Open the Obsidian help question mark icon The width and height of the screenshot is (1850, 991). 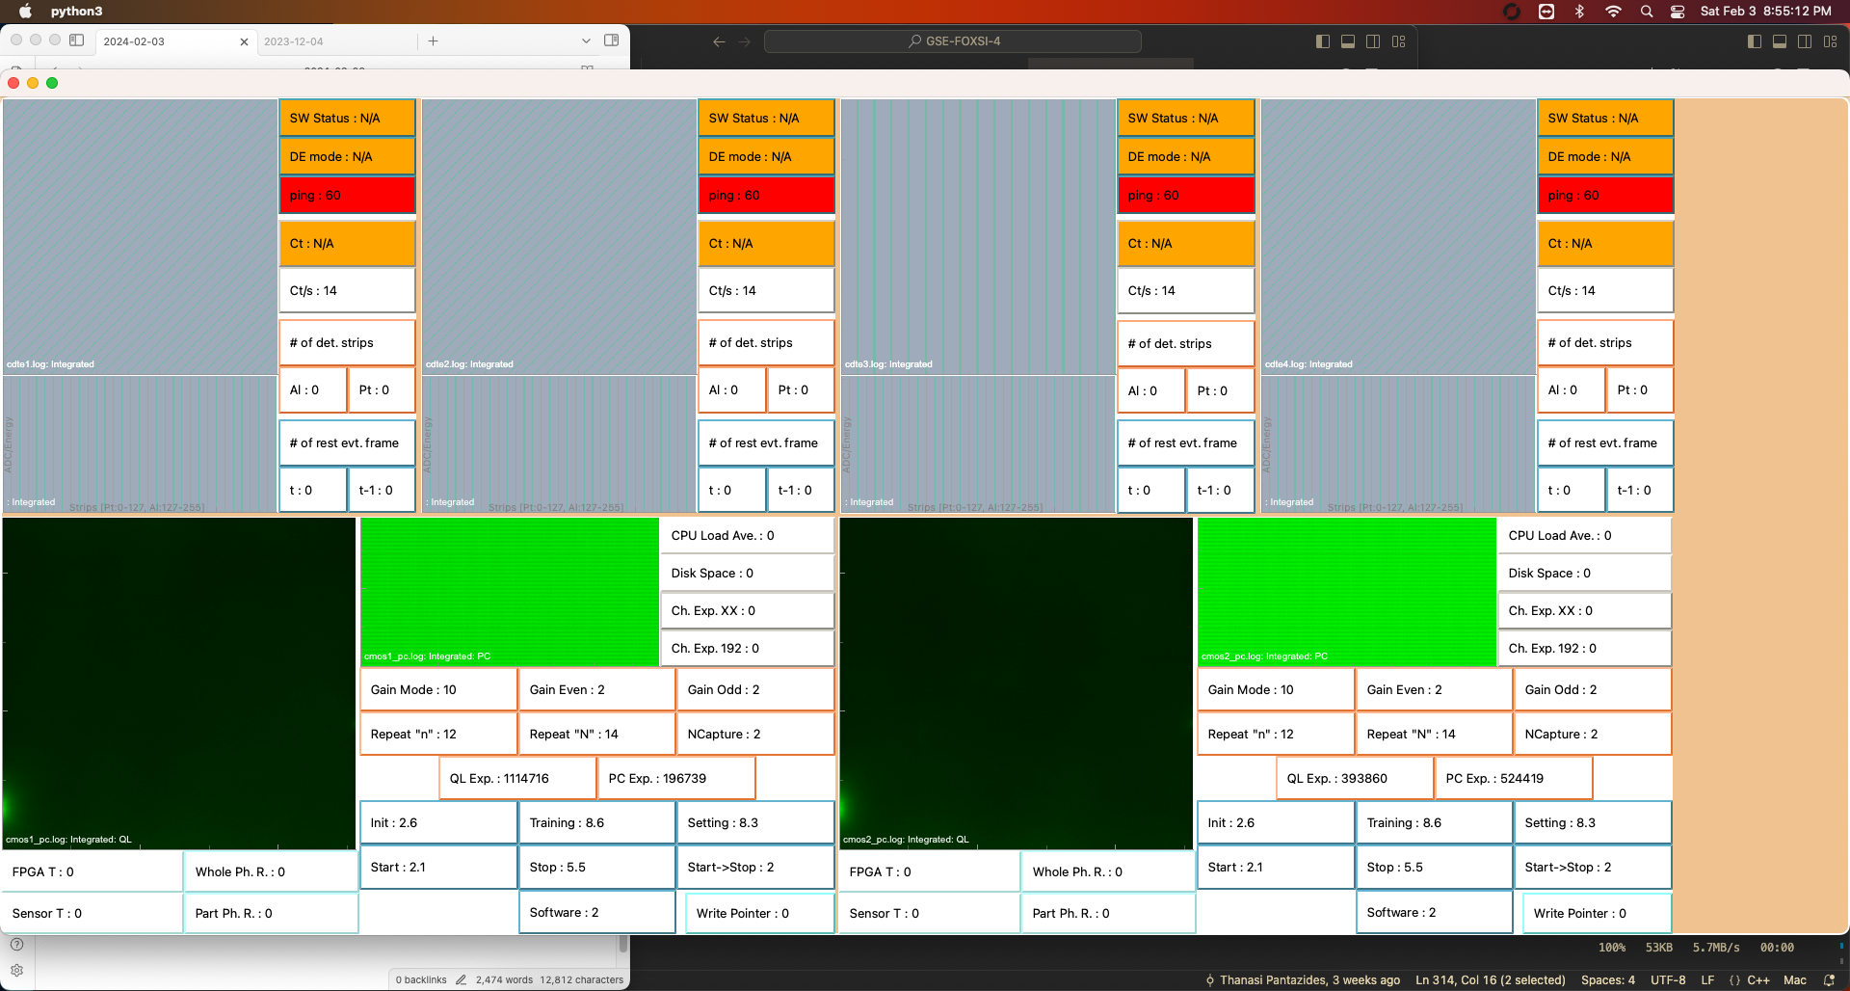coord(16,945)
